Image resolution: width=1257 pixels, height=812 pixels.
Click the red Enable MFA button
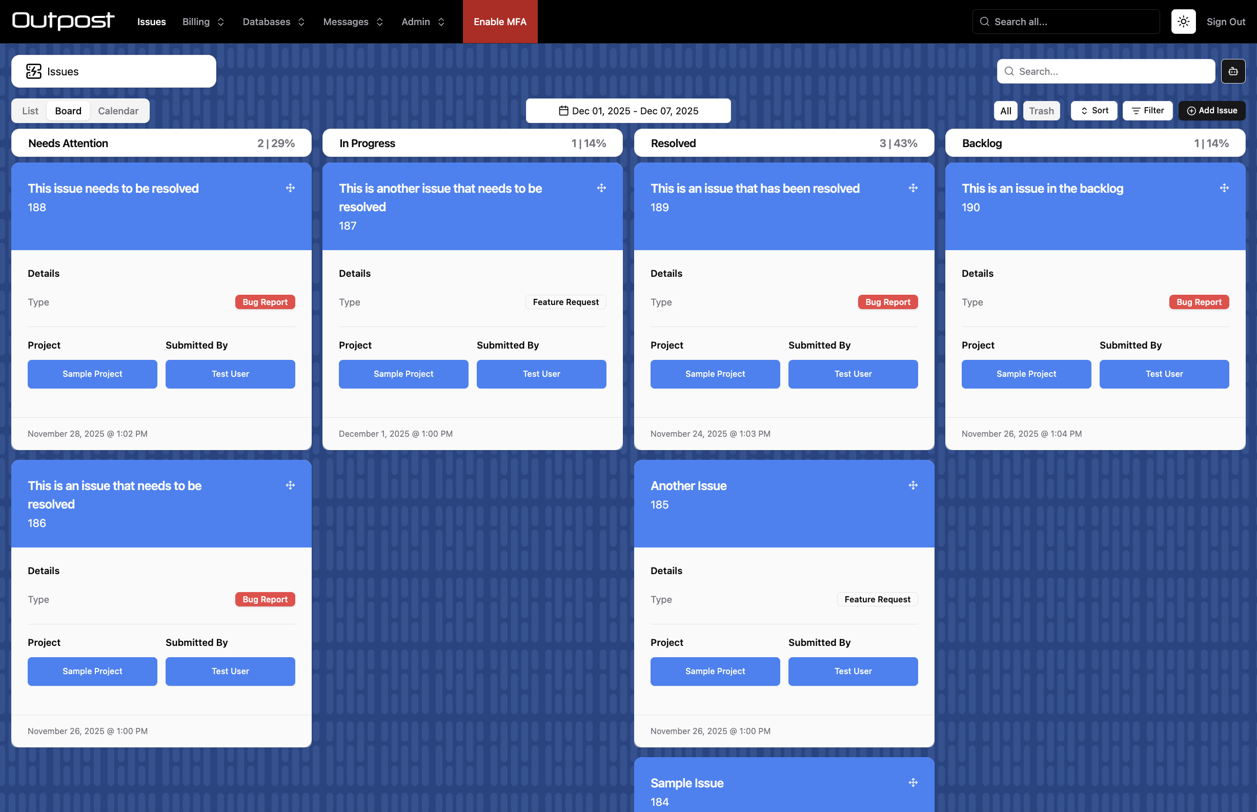[x=499, y=22]
